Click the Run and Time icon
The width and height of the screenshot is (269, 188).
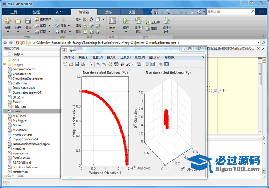[x=167, y=21]
